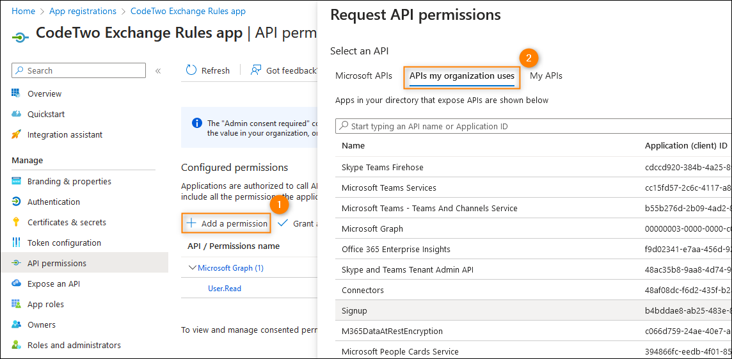Click the Overview icon in sidebar
This screenshot has width=732, height=359.
pos(17,93)
